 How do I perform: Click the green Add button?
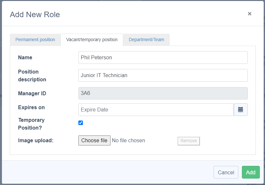pyautogui.click(x=250, y=172)
